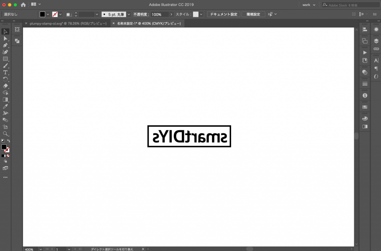381x251 pixels.
Task: Open the graphic style dropdown
Action: [201, 15]
